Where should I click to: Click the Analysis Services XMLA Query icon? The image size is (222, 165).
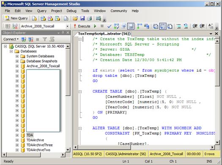click(58, 19)
